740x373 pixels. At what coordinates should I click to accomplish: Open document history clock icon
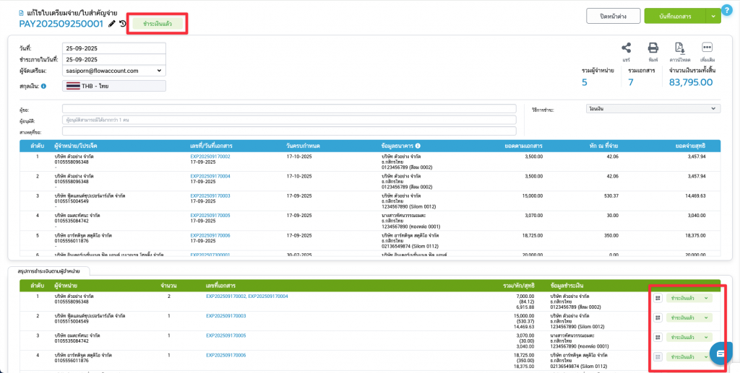coord(123,24)
